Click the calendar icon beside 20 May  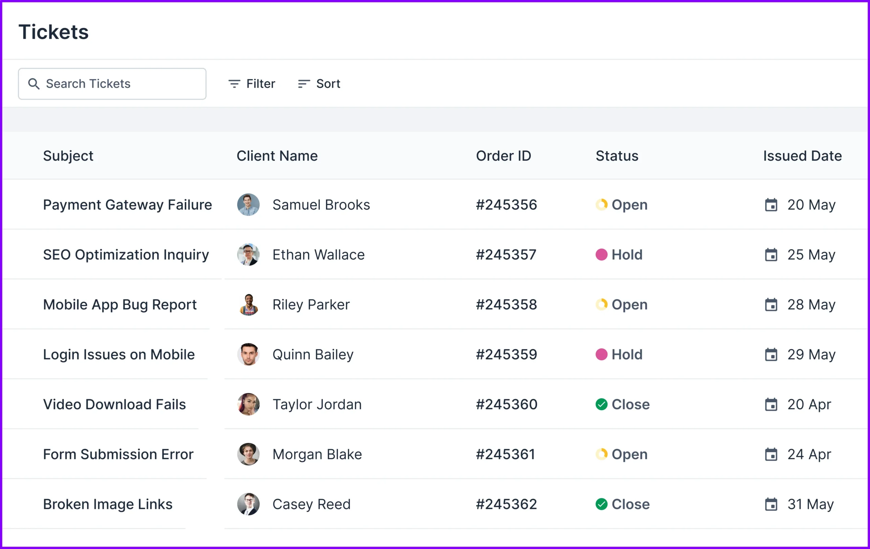(x=771, y=205)
